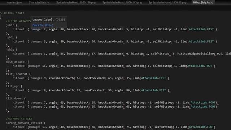
Task: Click 'AttackLimb.FOOT' in dash_attack line
Action: click(200, 66)
